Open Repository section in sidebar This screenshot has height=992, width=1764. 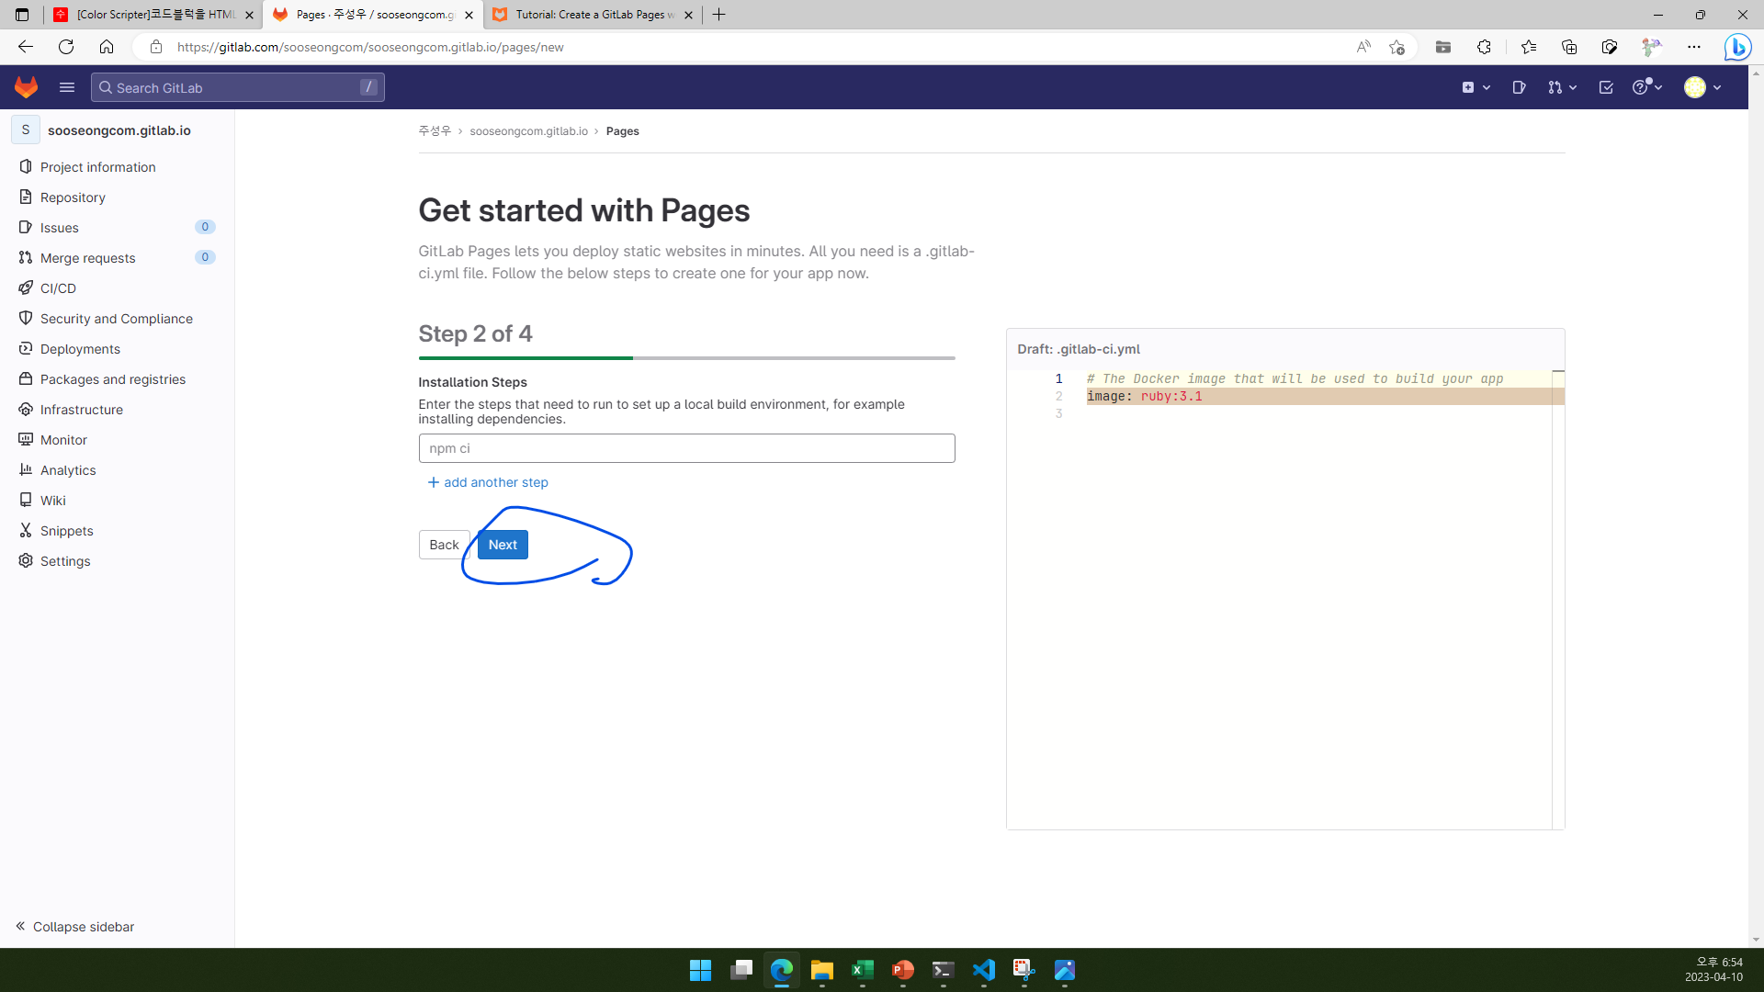coord(73,197)
